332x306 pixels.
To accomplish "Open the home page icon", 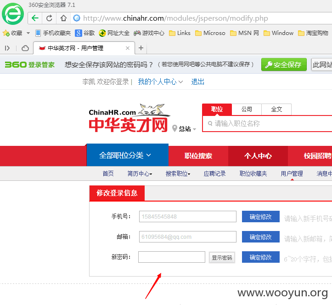I will point(63,18).
